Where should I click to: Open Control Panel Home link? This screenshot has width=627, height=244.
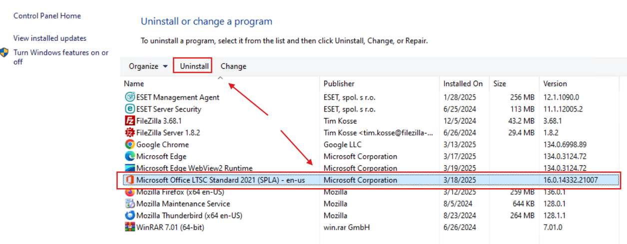tap(47, 16)
